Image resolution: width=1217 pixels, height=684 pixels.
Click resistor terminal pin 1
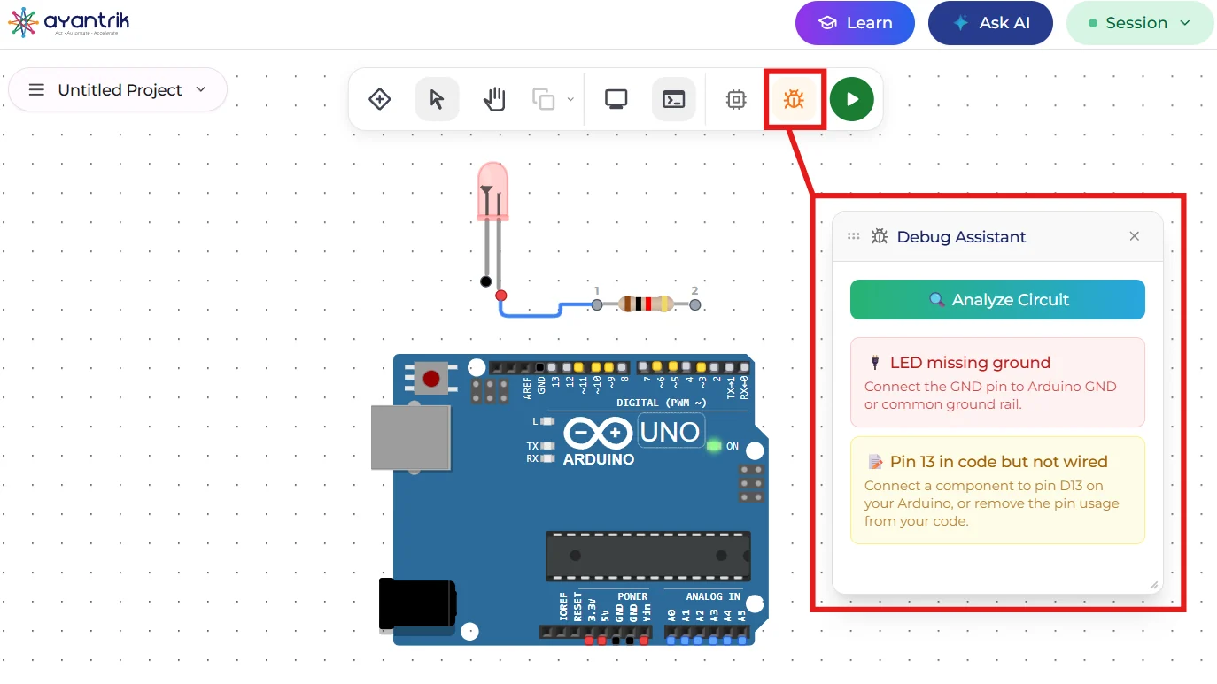597,304
